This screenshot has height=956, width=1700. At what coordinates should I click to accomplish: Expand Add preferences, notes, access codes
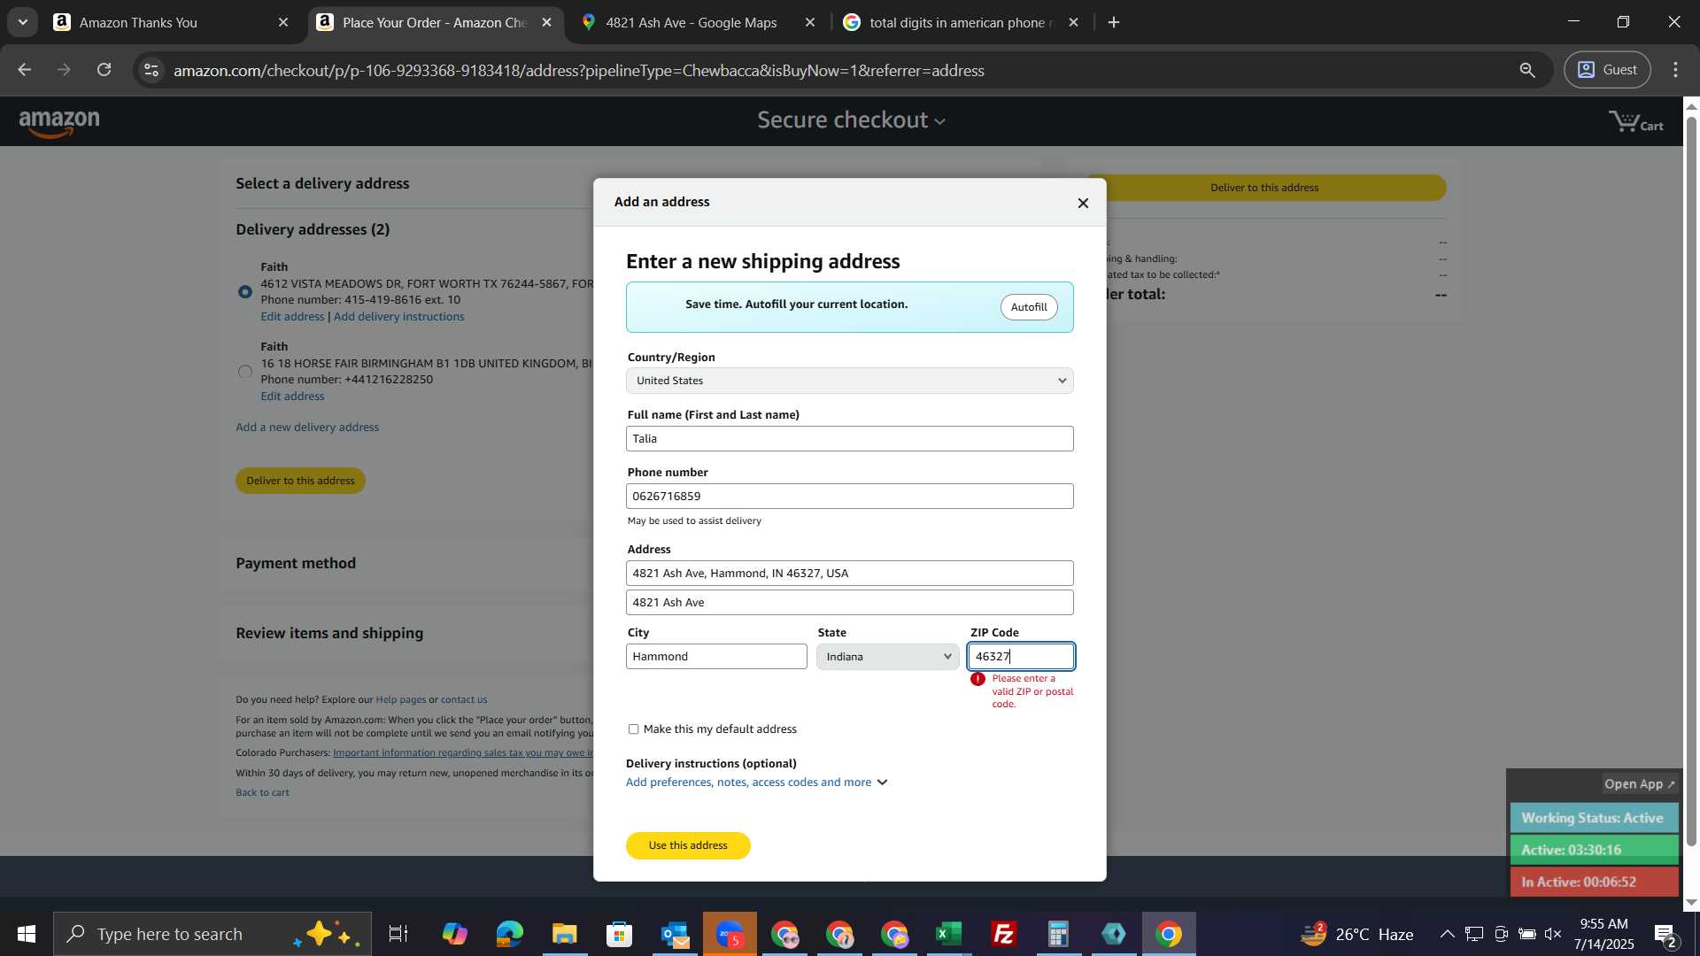tap(756, 783)
